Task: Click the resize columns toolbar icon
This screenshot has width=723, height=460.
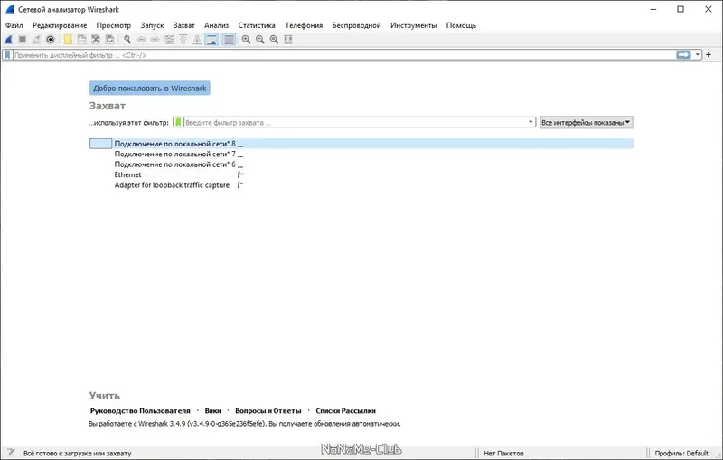Action: click(x=288, y=40)
